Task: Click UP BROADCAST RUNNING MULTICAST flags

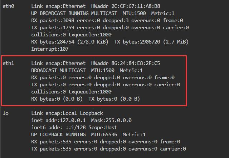Action: tap(74, 13)
